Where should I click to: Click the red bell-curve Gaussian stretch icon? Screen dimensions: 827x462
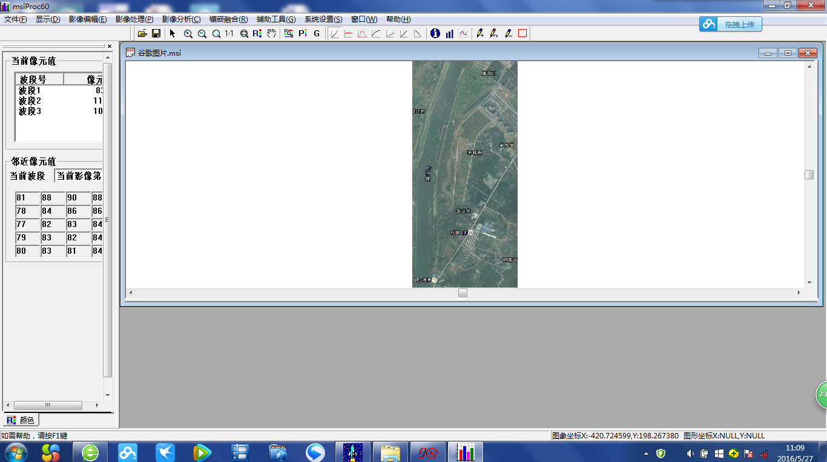tap(362, 34)
